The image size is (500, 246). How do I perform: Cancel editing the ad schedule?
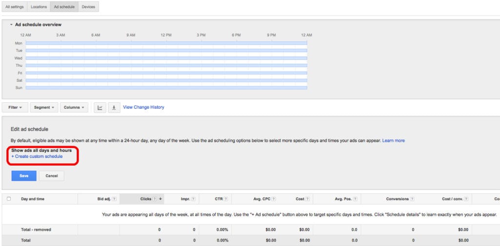(52, 176)
